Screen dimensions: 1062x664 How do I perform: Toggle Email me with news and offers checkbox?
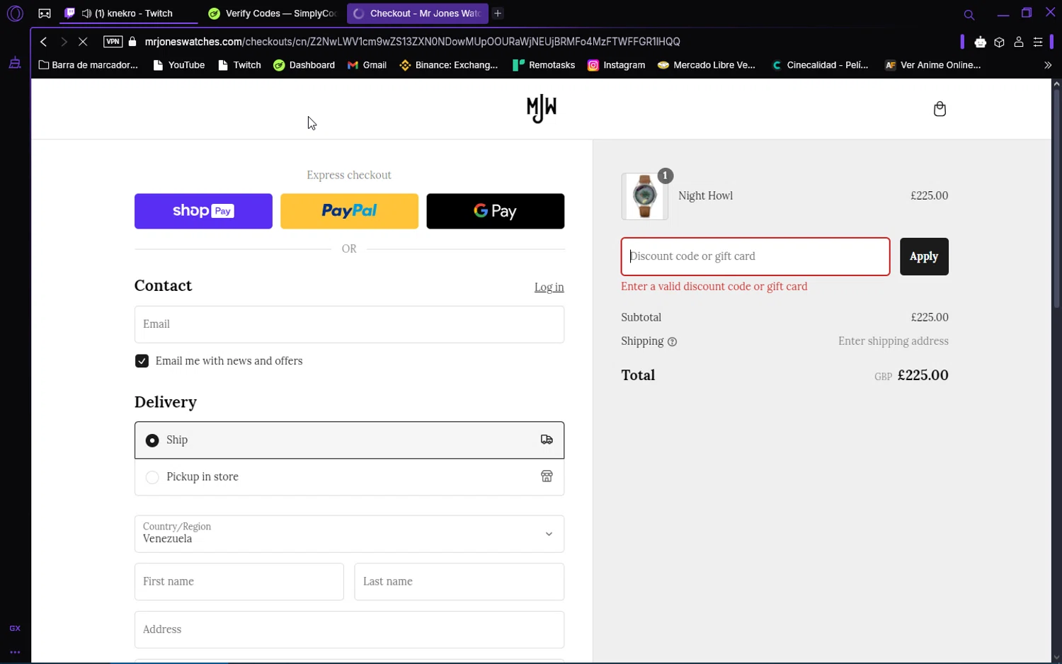(142, 361)
